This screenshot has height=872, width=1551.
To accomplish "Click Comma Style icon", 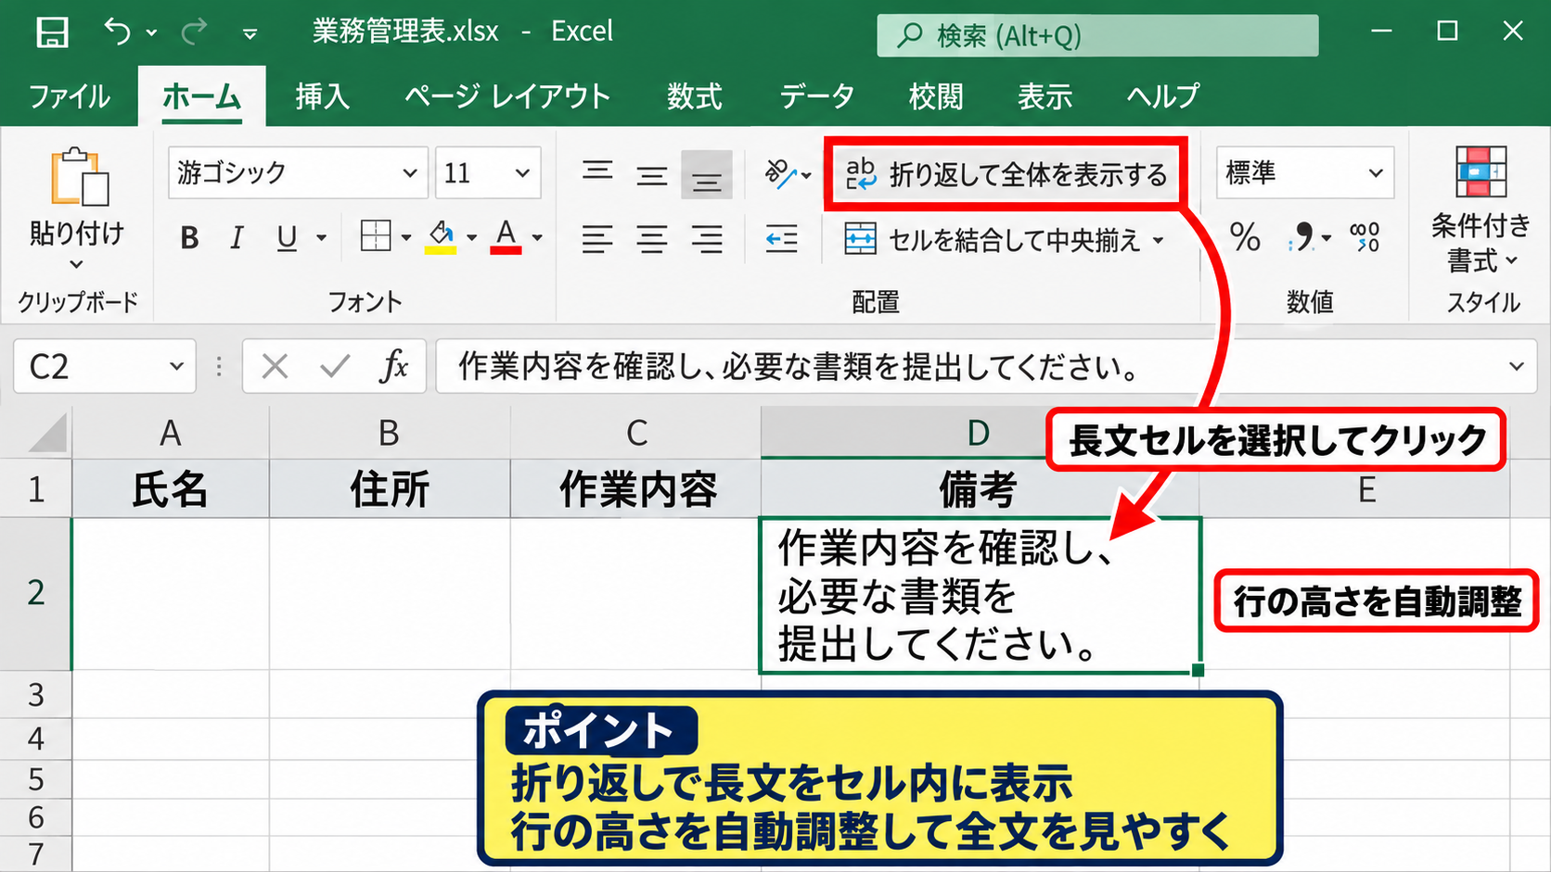I will [x=1303, y=237].
